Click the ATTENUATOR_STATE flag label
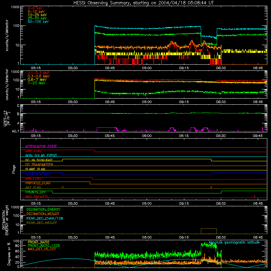 pos(41,146)
